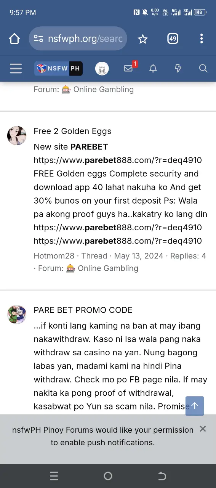Image resolution: width=216 pixels, height=488 pixels.
Task: Bookmark this page with the star icon
Action: pos(143,39)
